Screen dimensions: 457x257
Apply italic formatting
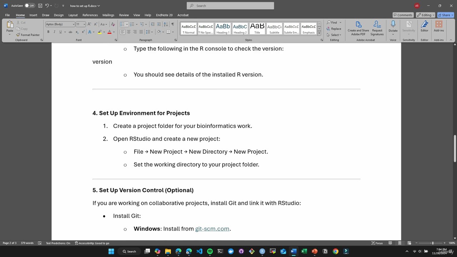tap(54, 32)
